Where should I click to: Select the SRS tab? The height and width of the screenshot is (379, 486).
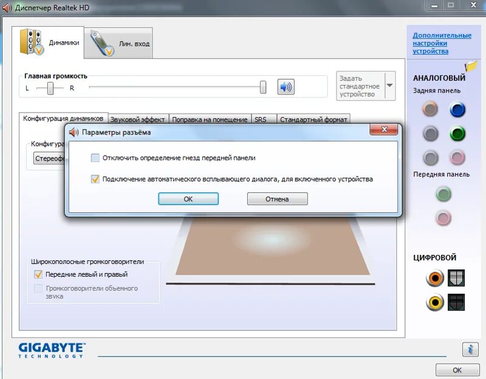point(264,119)
